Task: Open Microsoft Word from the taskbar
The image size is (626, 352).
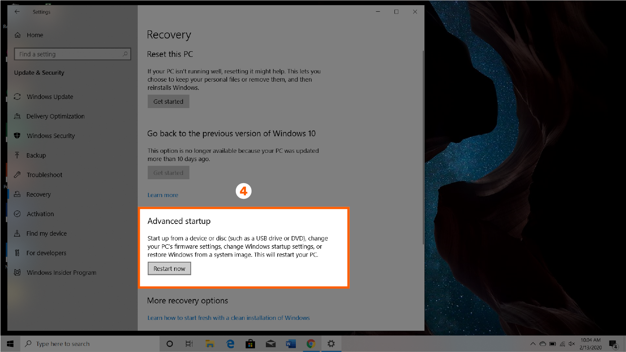Action: pos(291,344)
